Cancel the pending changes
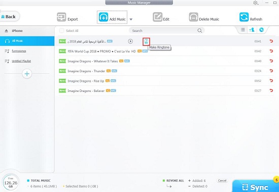 [222, 181]
